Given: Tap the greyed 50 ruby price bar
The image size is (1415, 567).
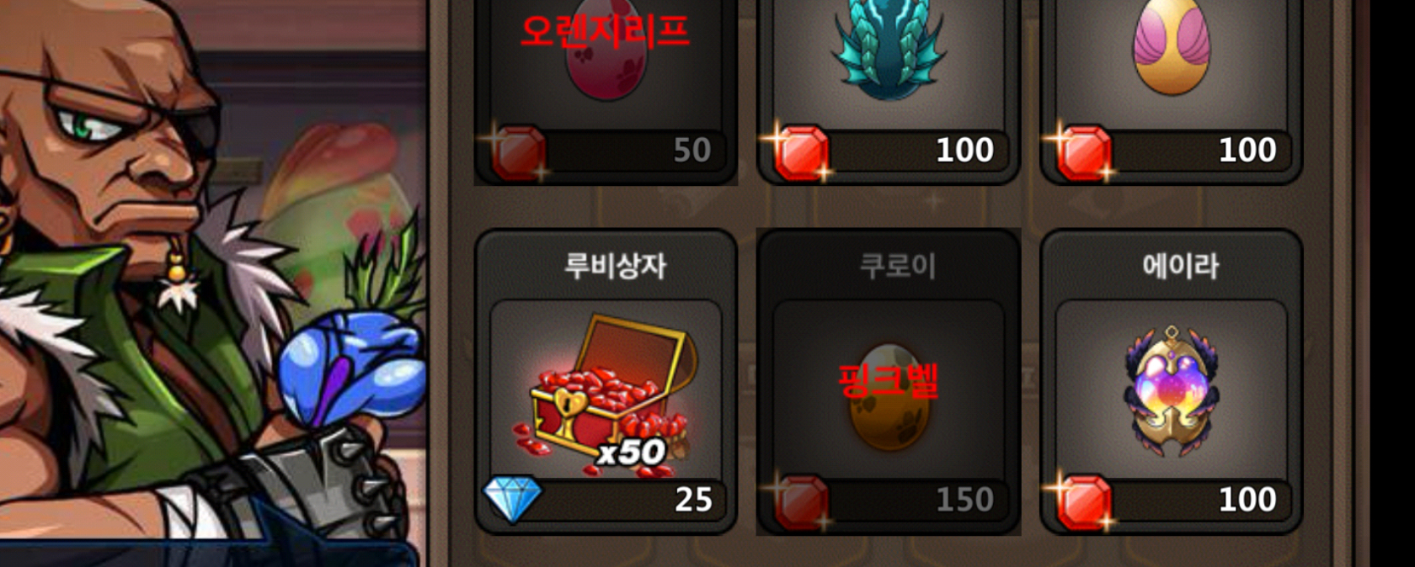Looking at the screenshot, I should point(606,150).
